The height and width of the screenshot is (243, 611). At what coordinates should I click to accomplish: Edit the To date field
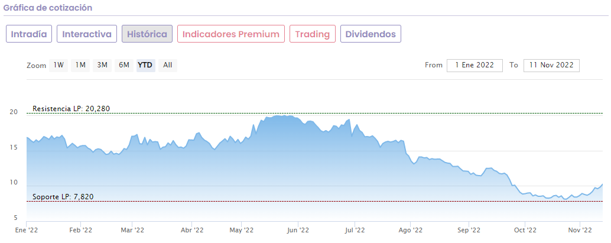[x=551, y=65]
